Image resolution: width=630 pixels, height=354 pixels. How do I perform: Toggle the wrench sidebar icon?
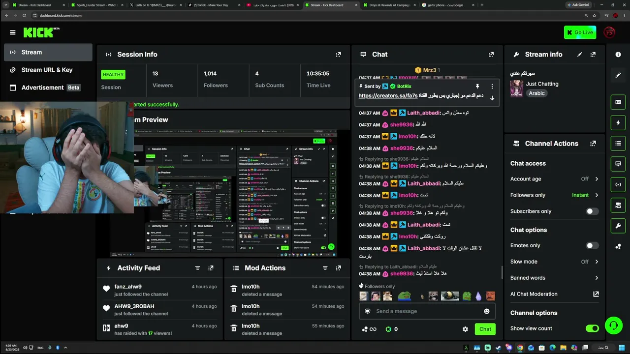tap(618, 226)
